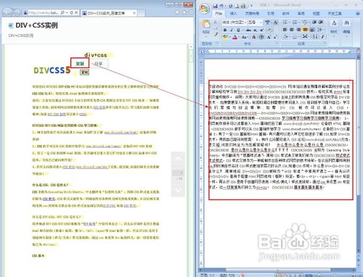Viewport: 363px width, 277px height.
Task: Click the 分享 button on the web page
Action: [x=99, y=64]
